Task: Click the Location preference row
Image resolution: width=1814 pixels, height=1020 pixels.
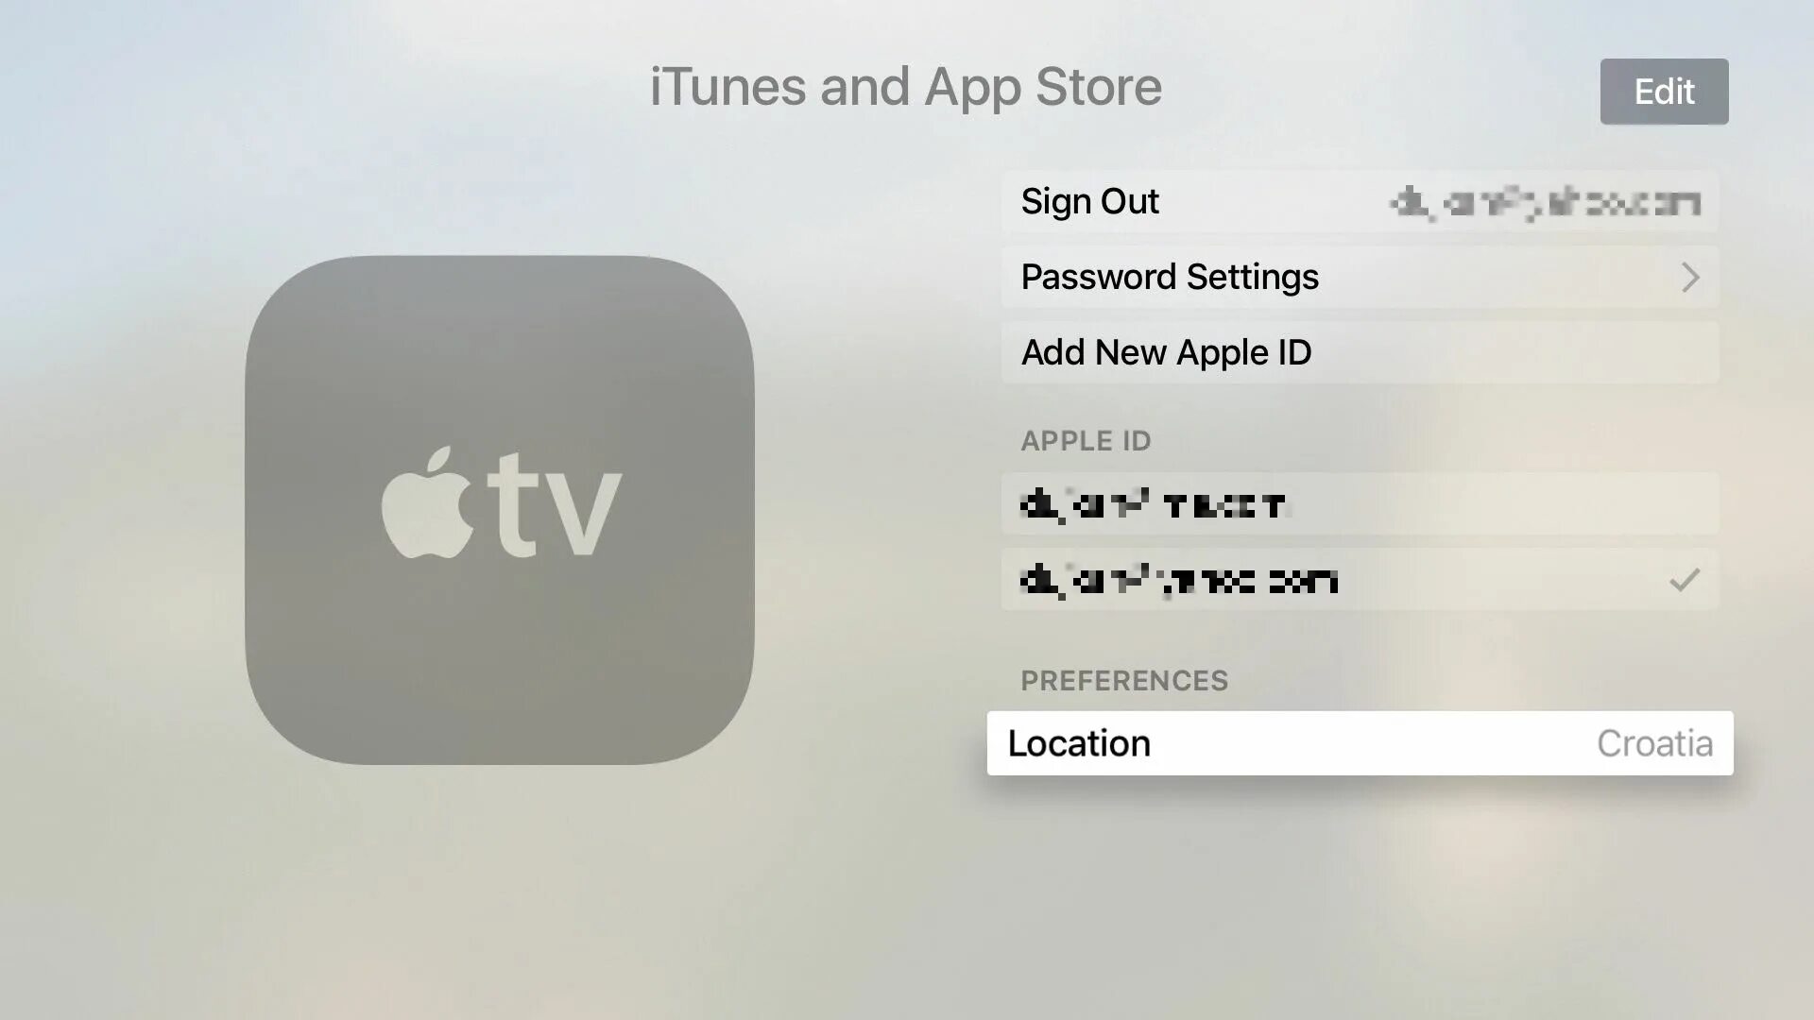Action: (x=1360, y=742)
